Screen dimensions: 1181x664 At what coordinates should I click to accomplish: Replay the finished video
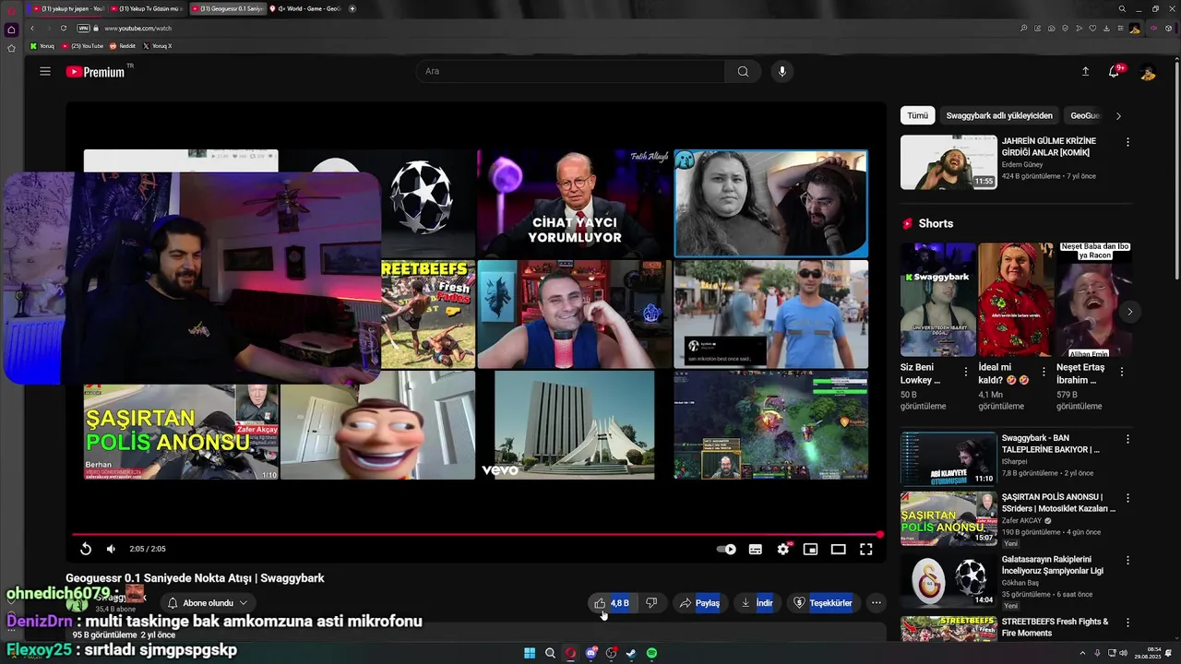[86, 549]
